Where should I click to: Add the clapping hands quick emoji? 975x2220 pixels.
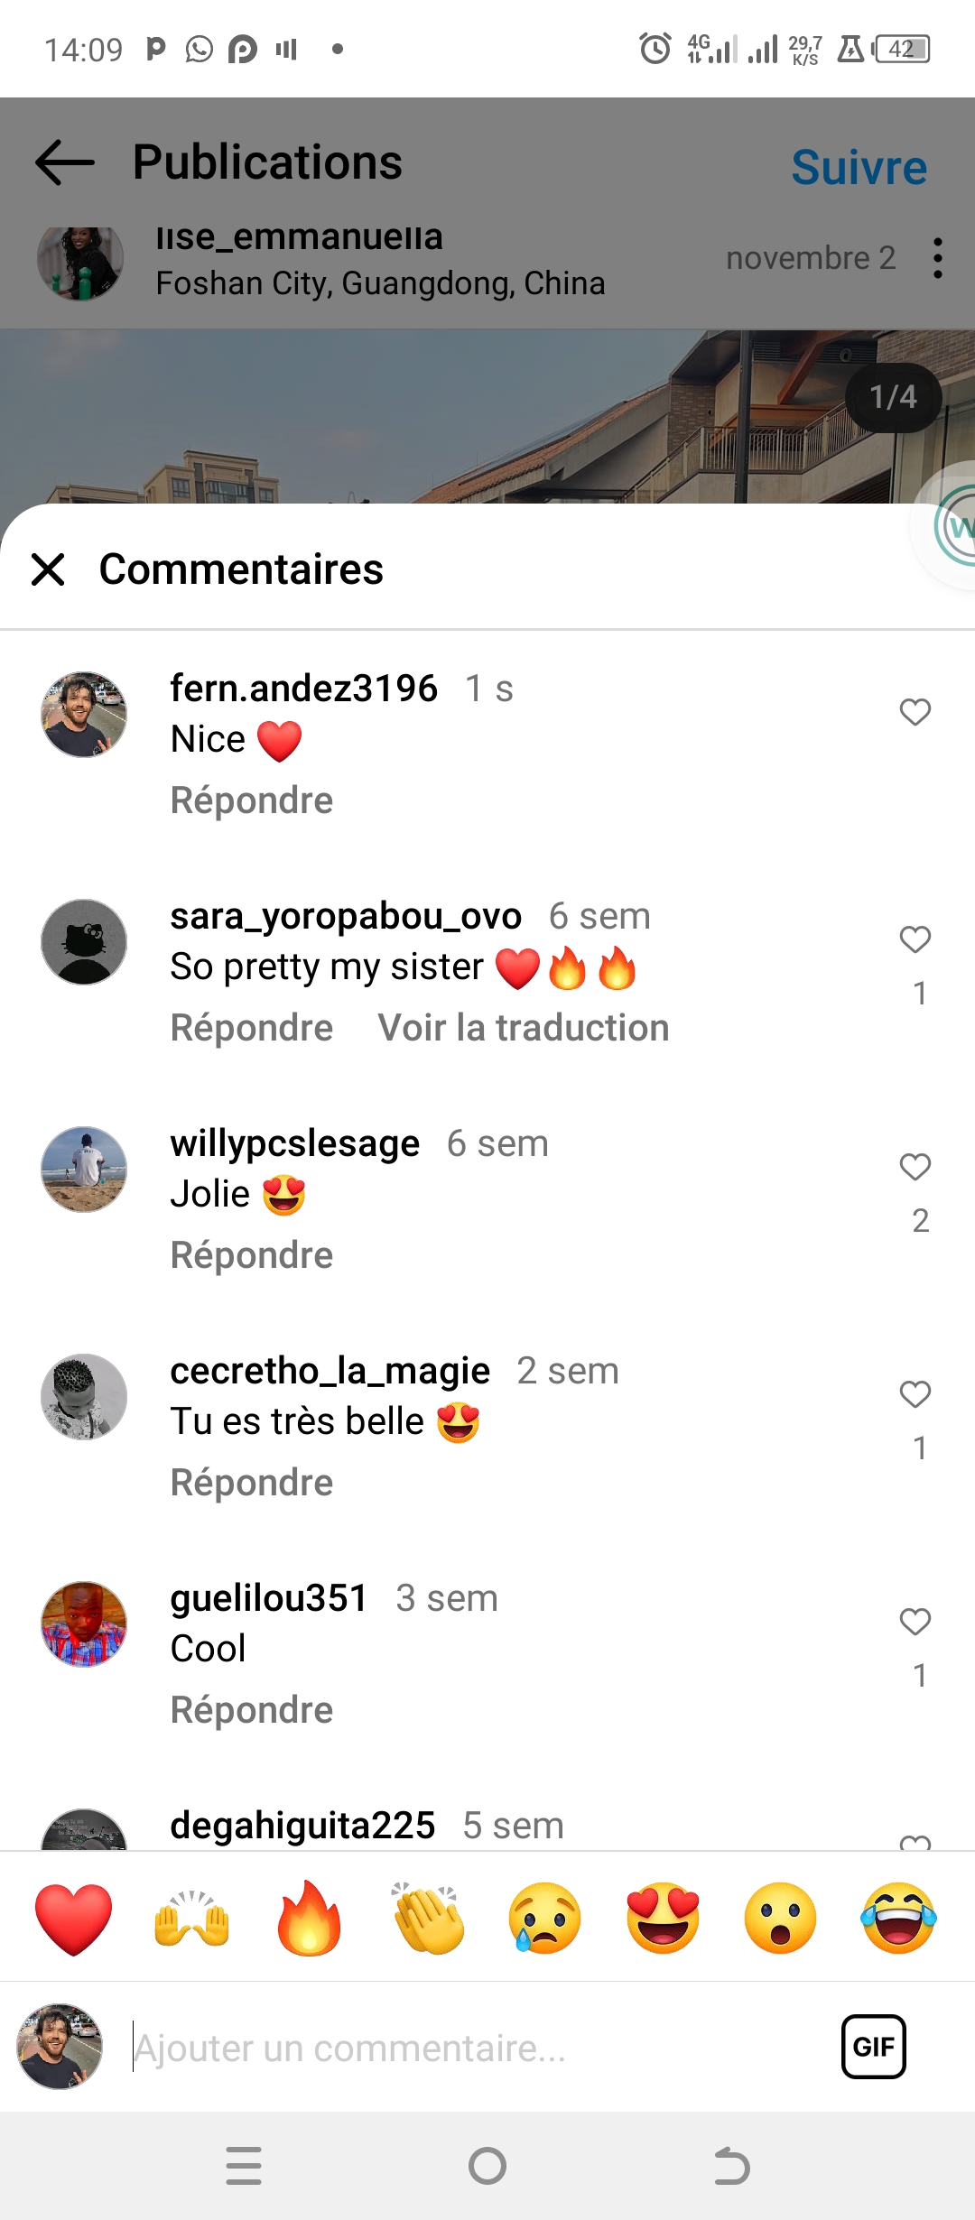[428, 1919]
